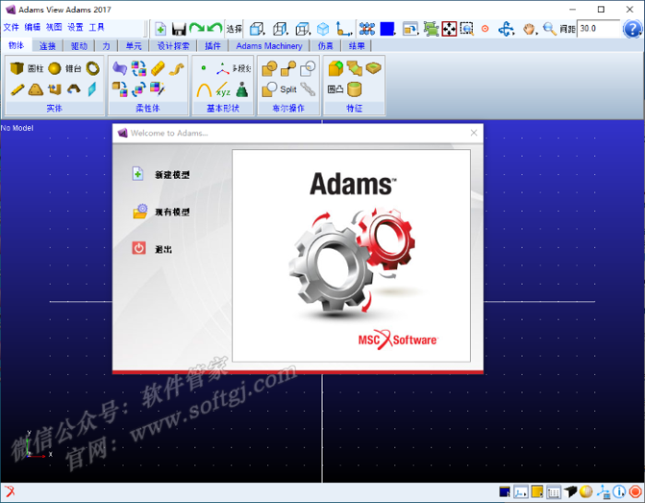This screenshot has width=645, height=503.
Task: Switch to the 结果 tab
Action: 358,46
